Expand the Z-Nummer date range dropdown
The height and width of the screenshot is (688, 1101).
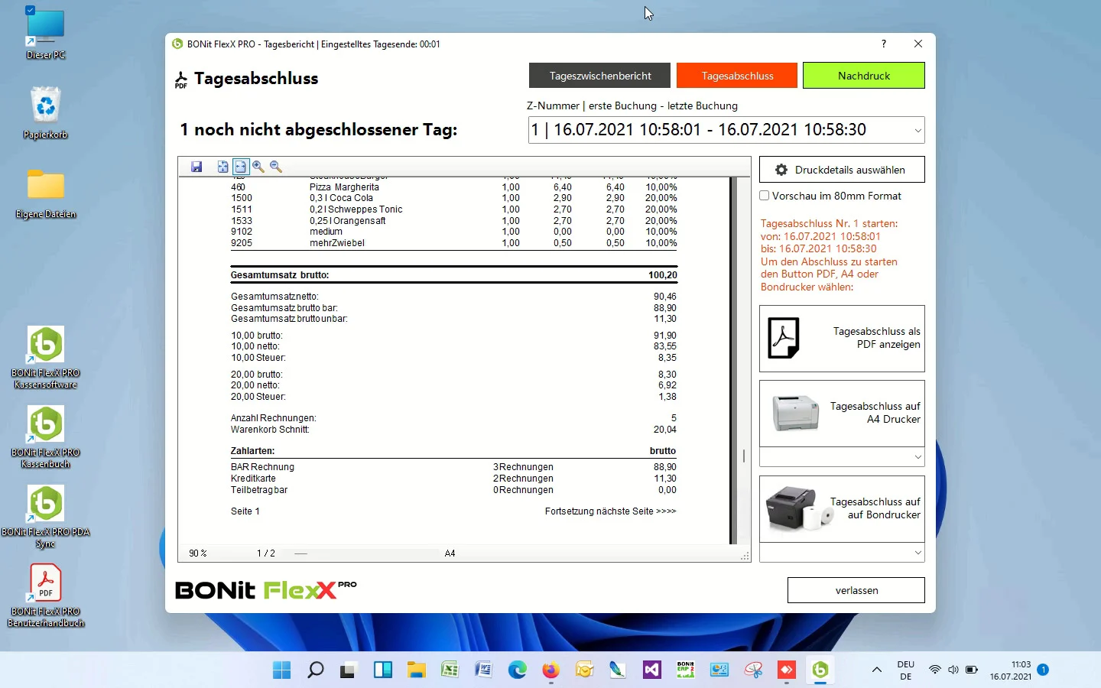click(x=917, y=131)
